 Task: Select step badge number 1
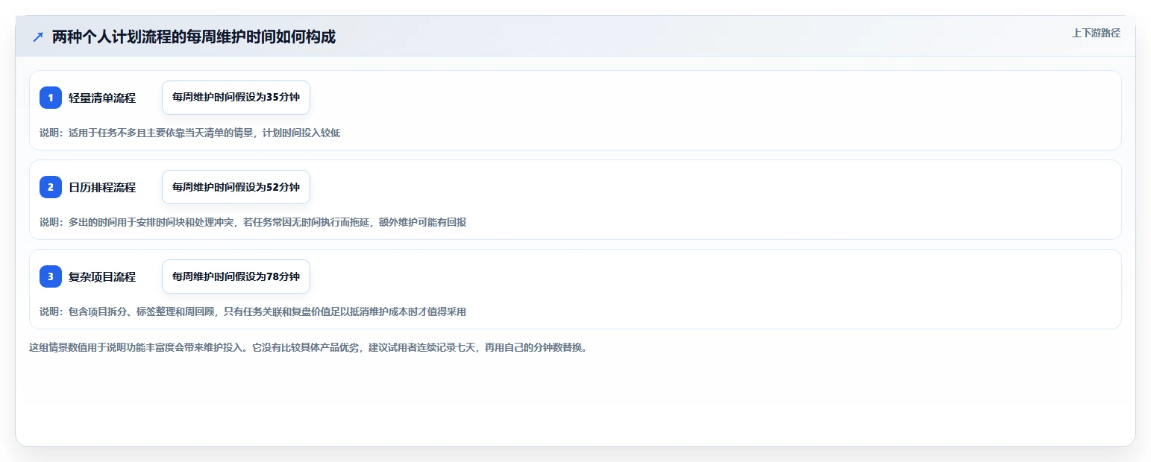pos(51,98)
